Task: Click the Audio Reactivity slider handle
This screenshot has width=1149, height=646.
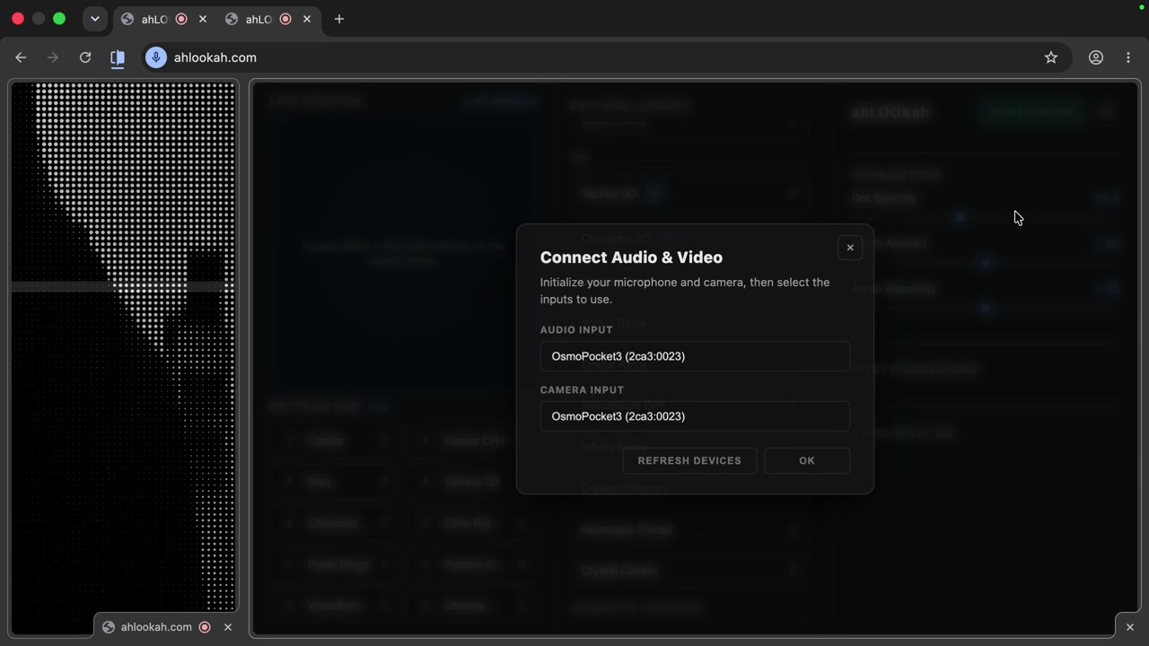Action: [986, 308]
